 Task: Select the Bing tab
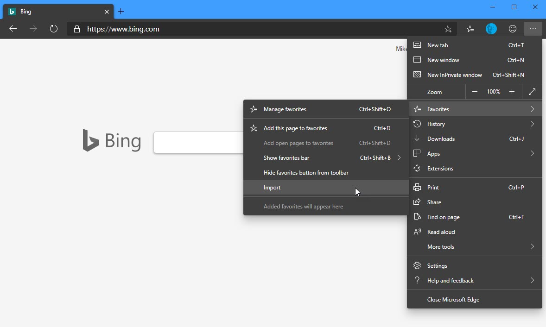pyautogui.click(x=58, y=12)
